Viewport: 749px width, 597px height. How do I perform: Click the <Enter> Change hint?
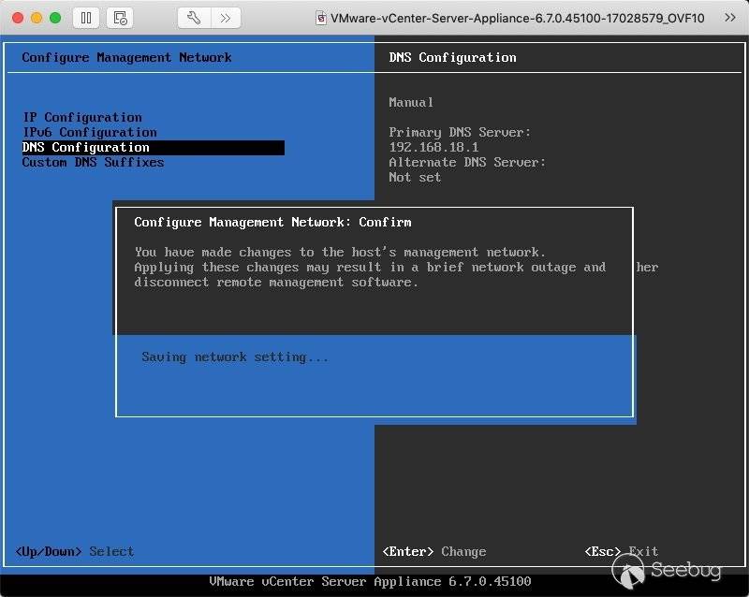(x=434, y=552)
